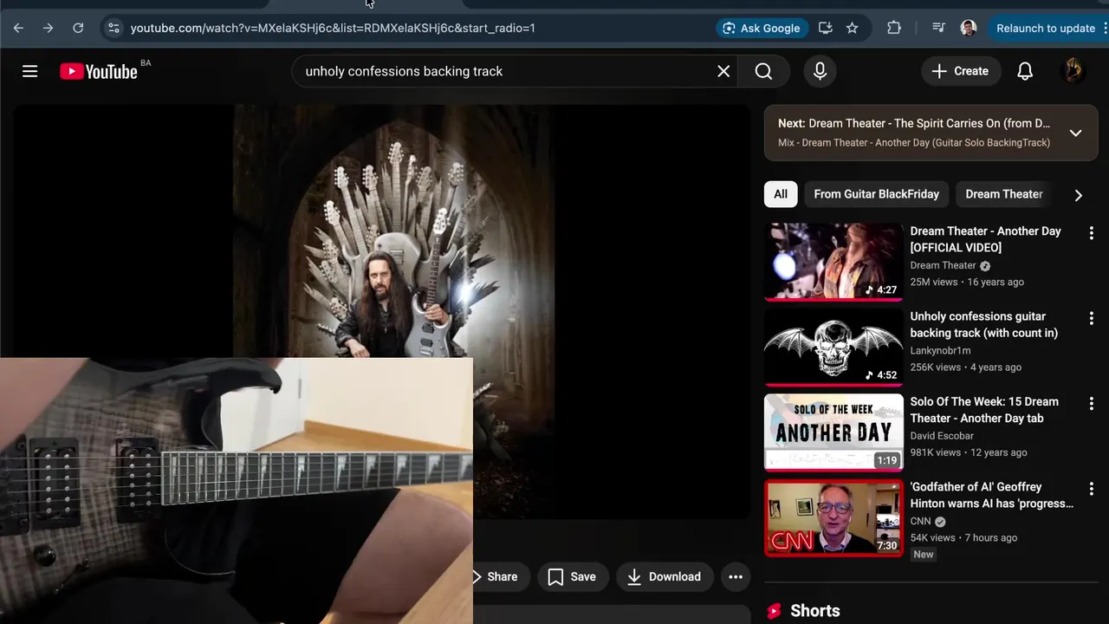The image size is (1109, 624).
Task: Open title 'Unholy confessions guitar backing track'
Action: click(984, 324)
